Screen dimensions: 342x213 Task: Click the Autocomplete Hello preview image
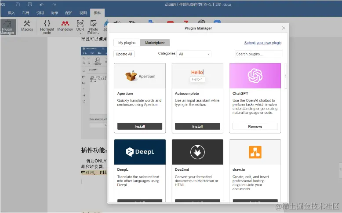[x=197, y=76]
